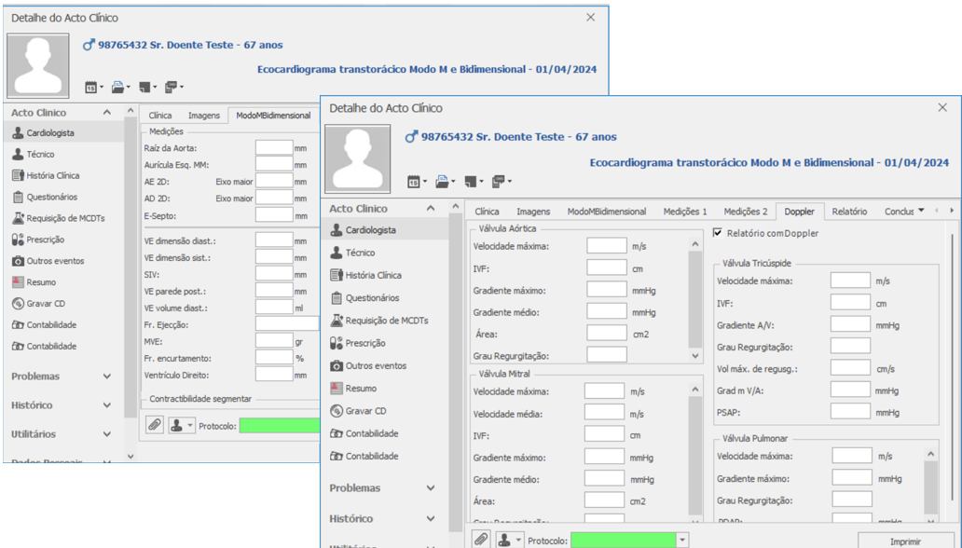Select Prescrição pill icon in front window
Screen dimensions: 962x548
pyautogui.click(x=337, y=343)
